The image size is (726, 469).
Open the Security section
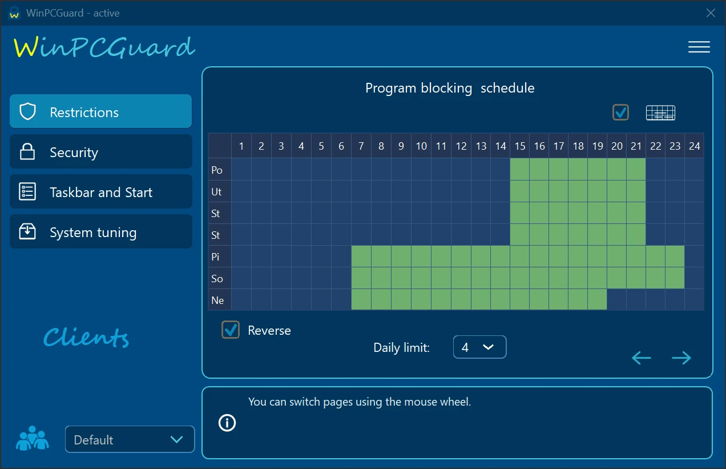pos(100,151)
